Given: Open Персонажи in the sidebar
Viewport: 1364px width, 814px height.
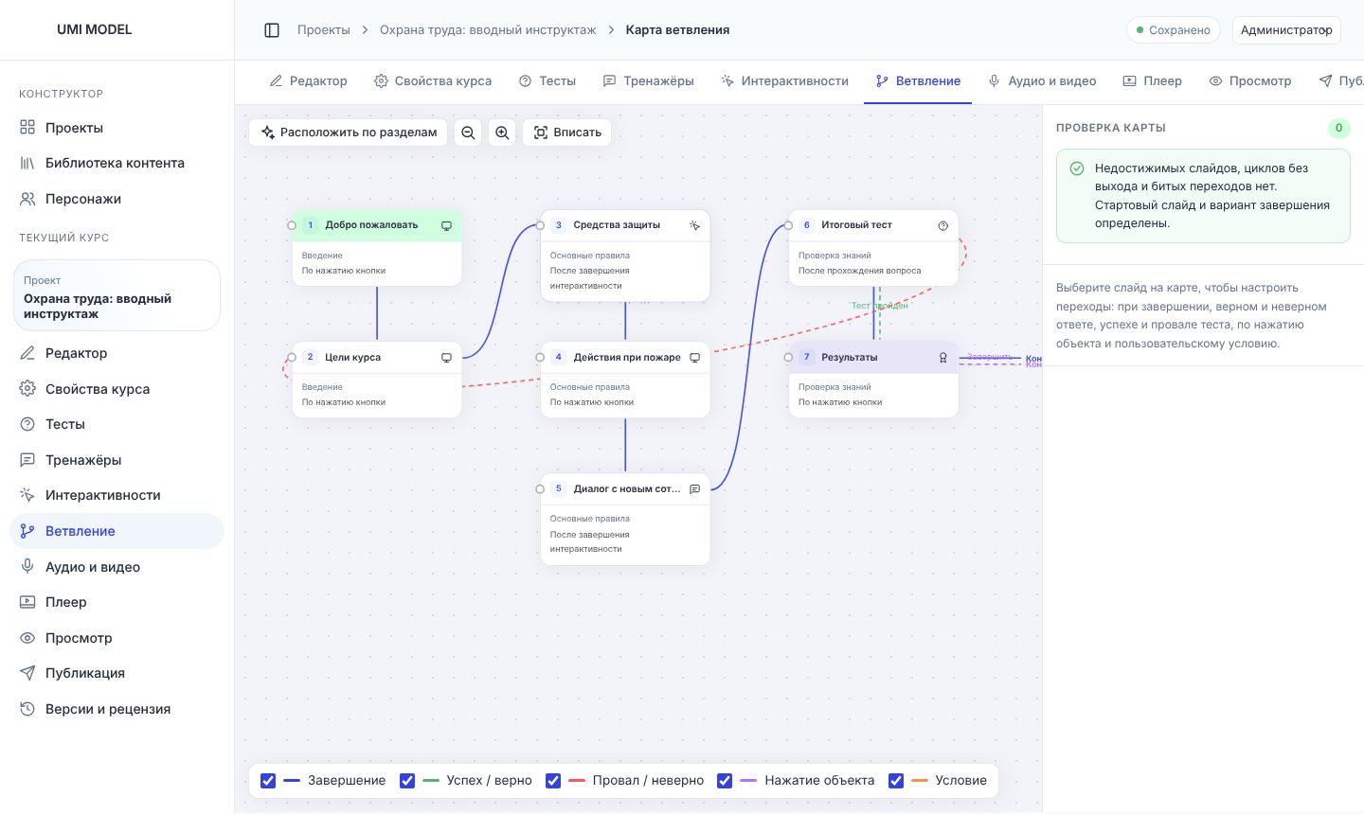Looking at the screenshot, I should click(117, 199).
